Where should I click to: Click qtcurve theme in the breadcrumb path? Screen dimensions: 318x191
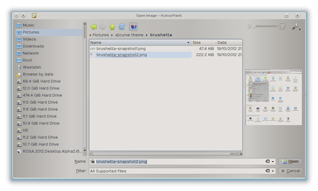(x=129, y=35)
